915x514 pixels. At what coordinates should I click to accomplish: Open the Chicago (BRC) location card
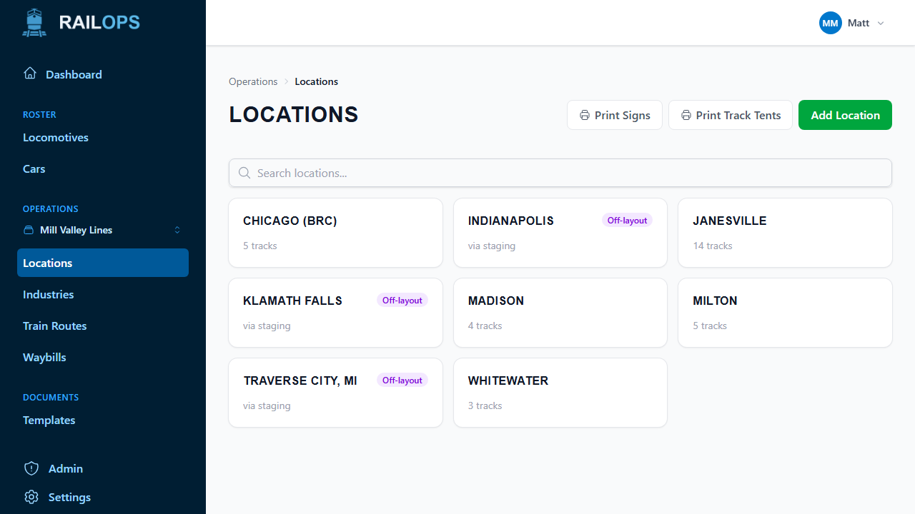(x=335, y=233)
